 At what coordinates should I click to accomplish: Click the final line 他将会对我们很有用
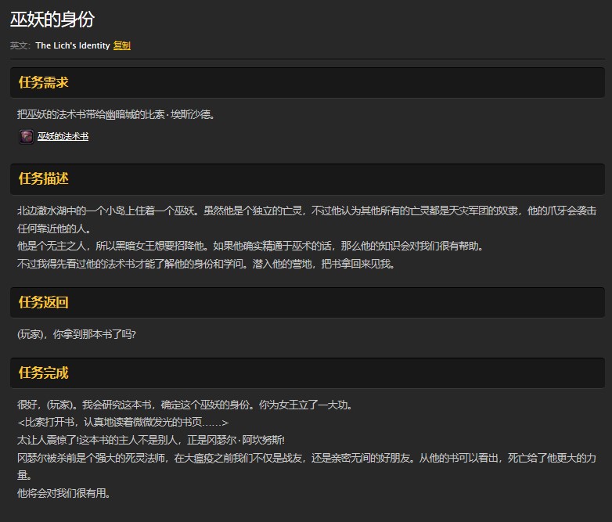pyautogui.click(x=63, y=492)
